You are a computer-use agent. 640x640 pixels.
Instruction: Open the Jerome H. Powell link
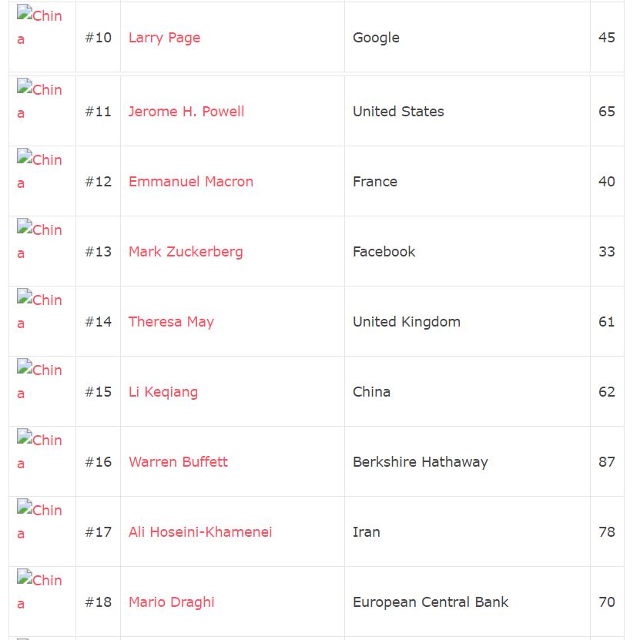click(x=186, y=112)
